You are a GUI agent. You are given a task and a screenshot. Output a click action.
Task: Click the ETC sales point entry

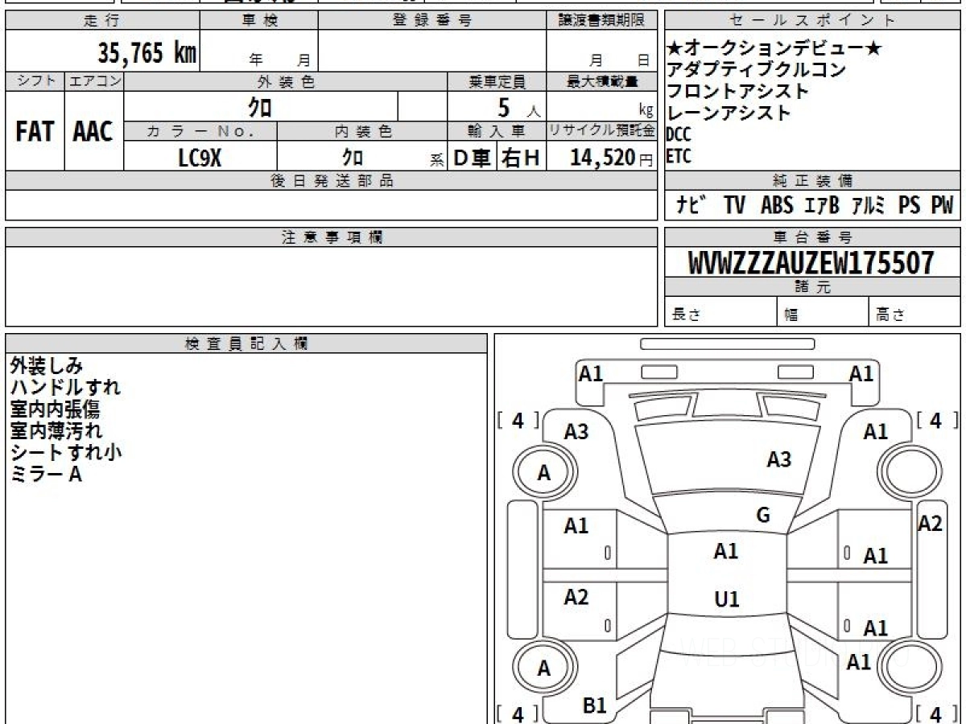(x=679, y=156)
